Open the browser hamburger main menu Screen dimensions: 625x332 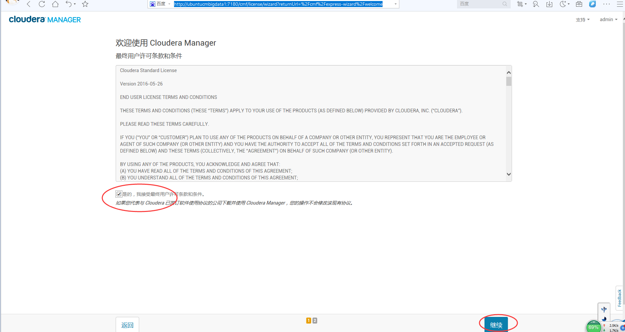tap(620, 4)
